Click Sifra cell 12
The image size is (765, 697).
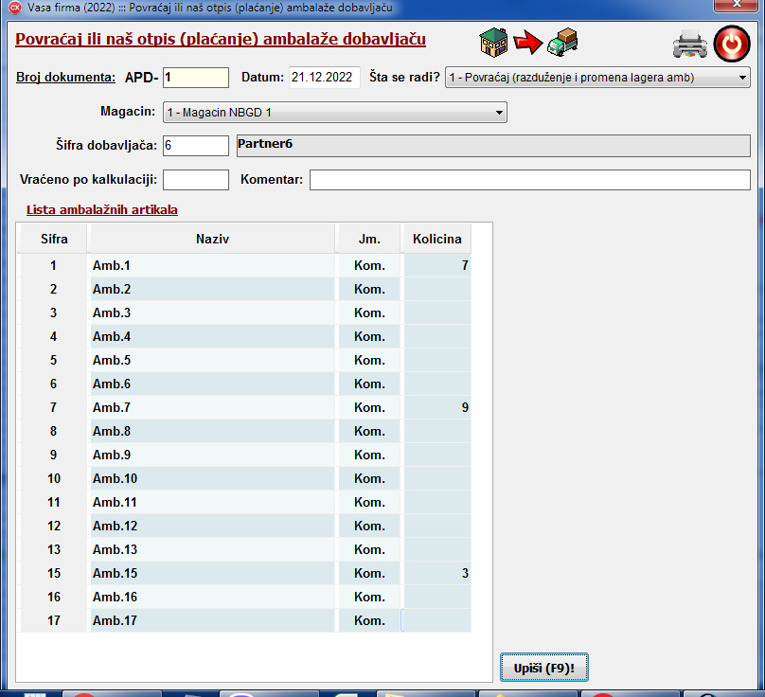[x=54, y=527]
